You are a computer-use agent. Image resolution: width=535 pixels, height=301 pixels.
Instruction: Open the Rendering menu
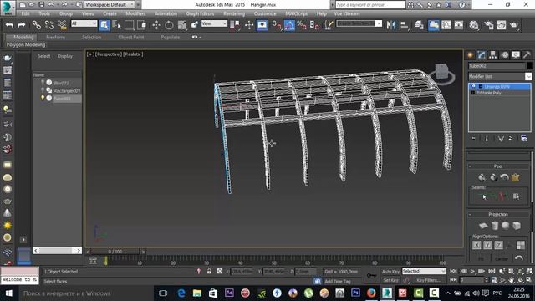click(234, 13)
